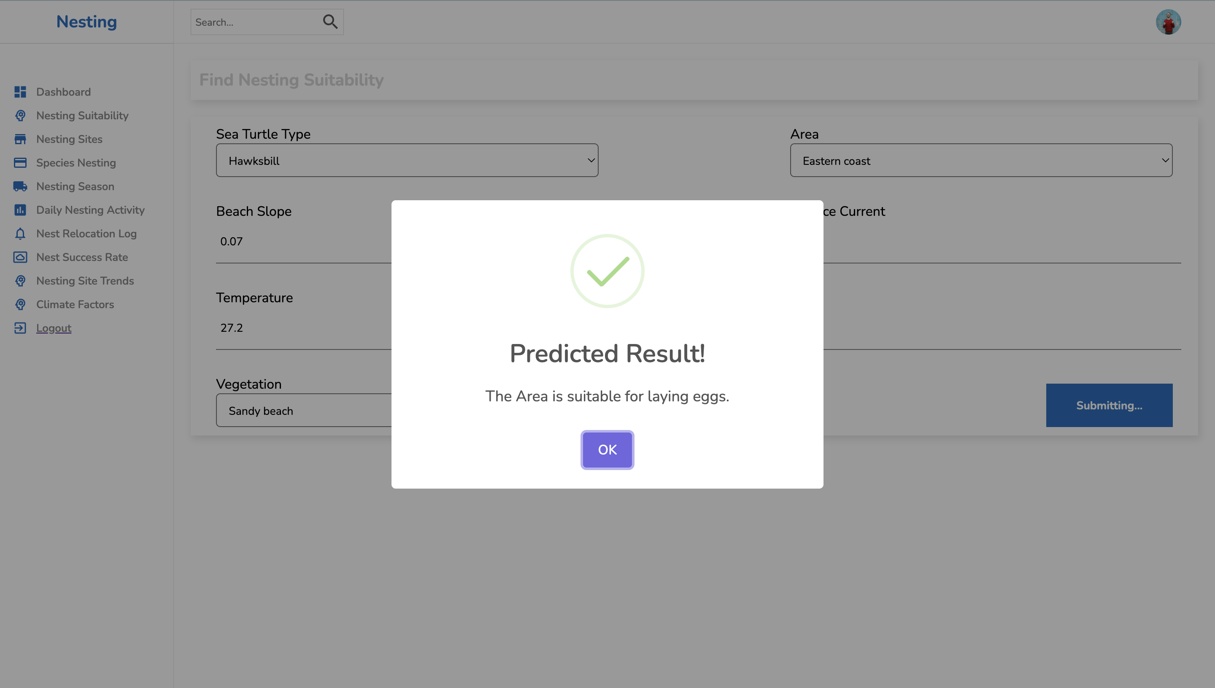
Task: Expand the Area dropdown showing Eastern coast
Action: click(x=981, y=160)
